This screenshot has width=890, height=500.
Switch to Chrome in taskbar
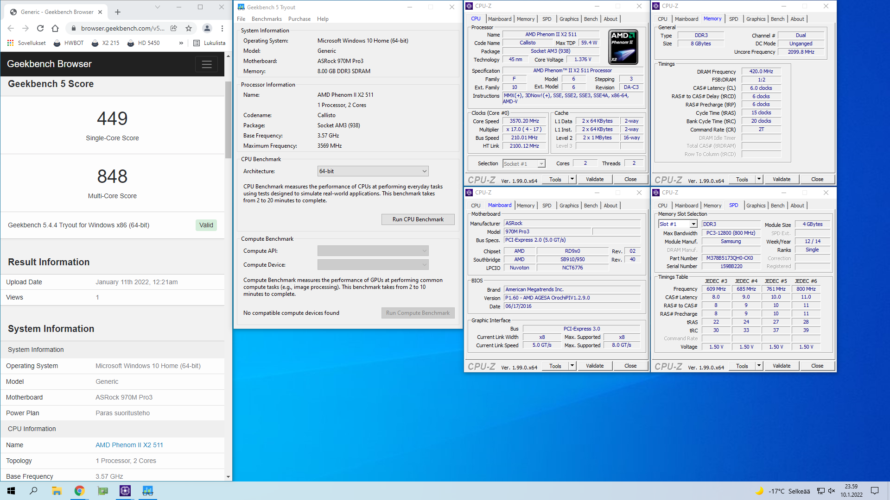click(x=79, y=491)
